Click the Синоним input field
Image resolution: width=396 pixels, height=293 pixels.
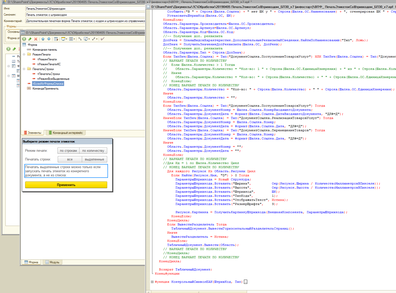point(85,15)
